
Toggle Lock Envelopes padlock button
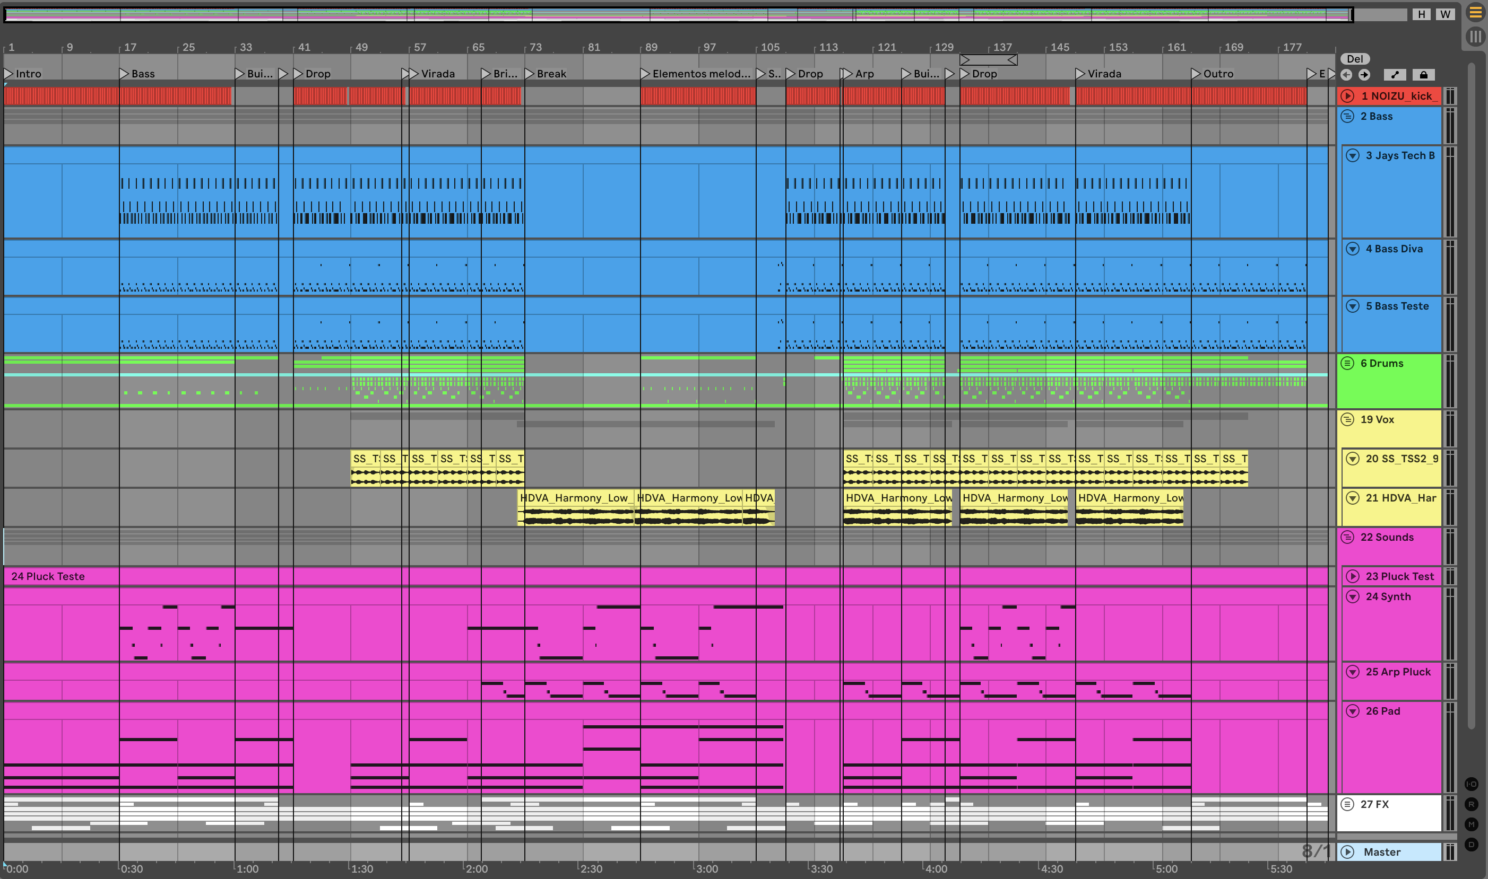[1423, 75]
